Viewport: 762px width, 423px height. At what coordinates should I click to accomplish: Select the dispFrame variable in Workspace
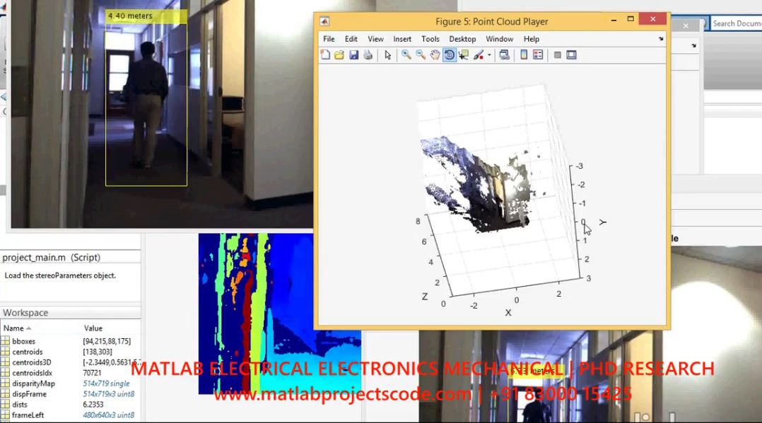point(29,394)
